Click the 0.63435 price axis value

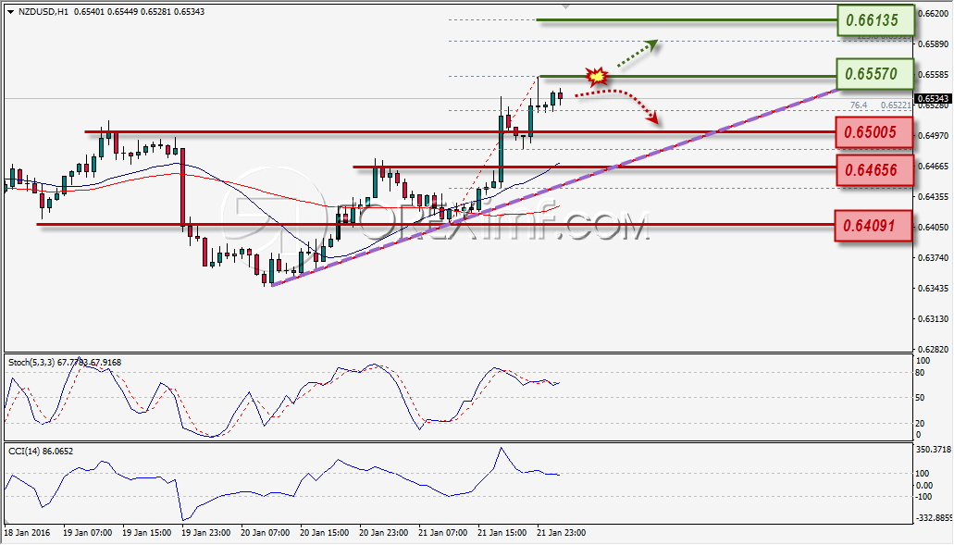coord(933,289)
